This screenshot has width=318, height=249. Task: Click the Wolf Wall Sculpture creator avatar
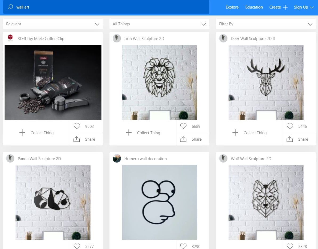point(223,158)
